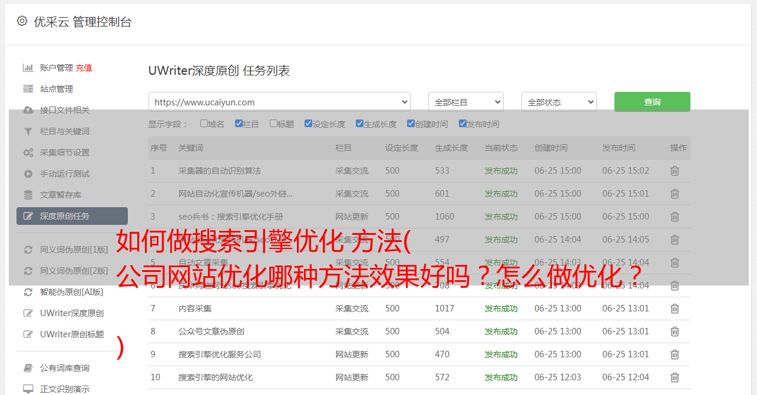The image size is (757, 395).
Task: Click keyword 内容采集 in row 7
Action: coord(195,308)
